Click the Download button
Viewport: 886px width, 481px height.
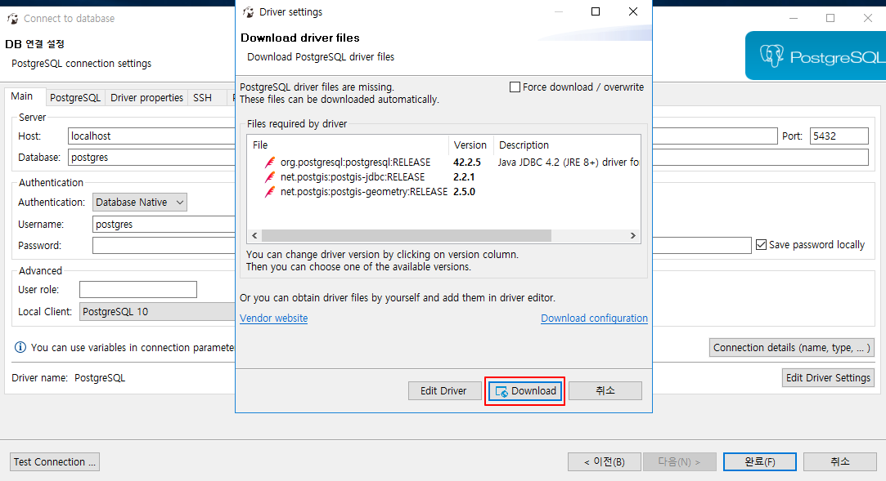(525, 391)
